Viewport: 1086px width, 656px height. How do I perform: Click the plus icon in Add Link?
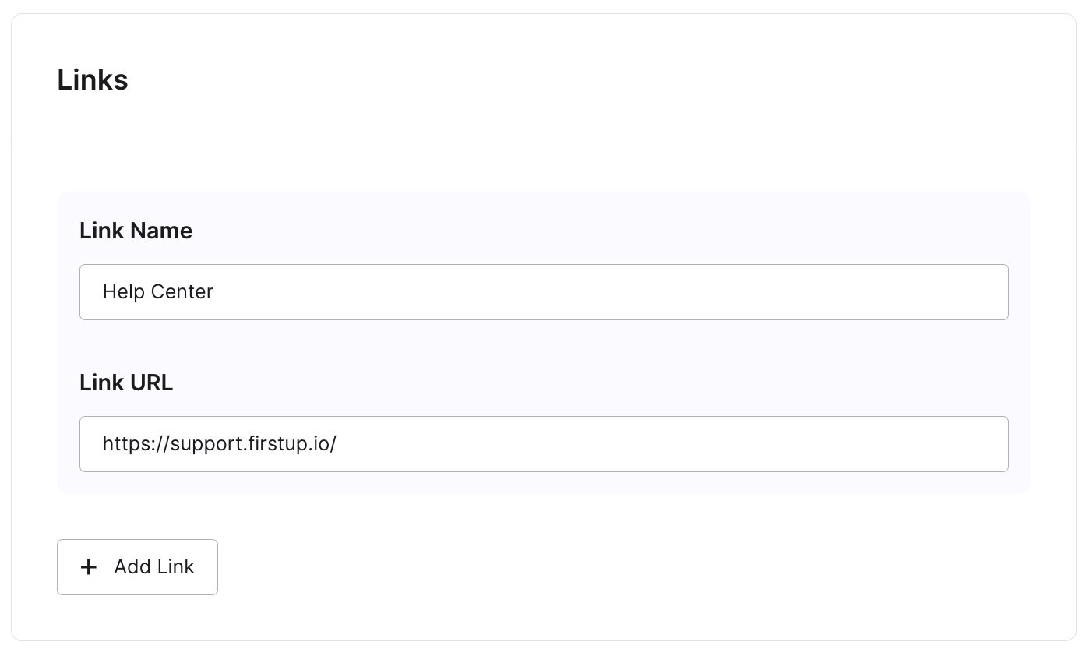click(x=89, y=567)
